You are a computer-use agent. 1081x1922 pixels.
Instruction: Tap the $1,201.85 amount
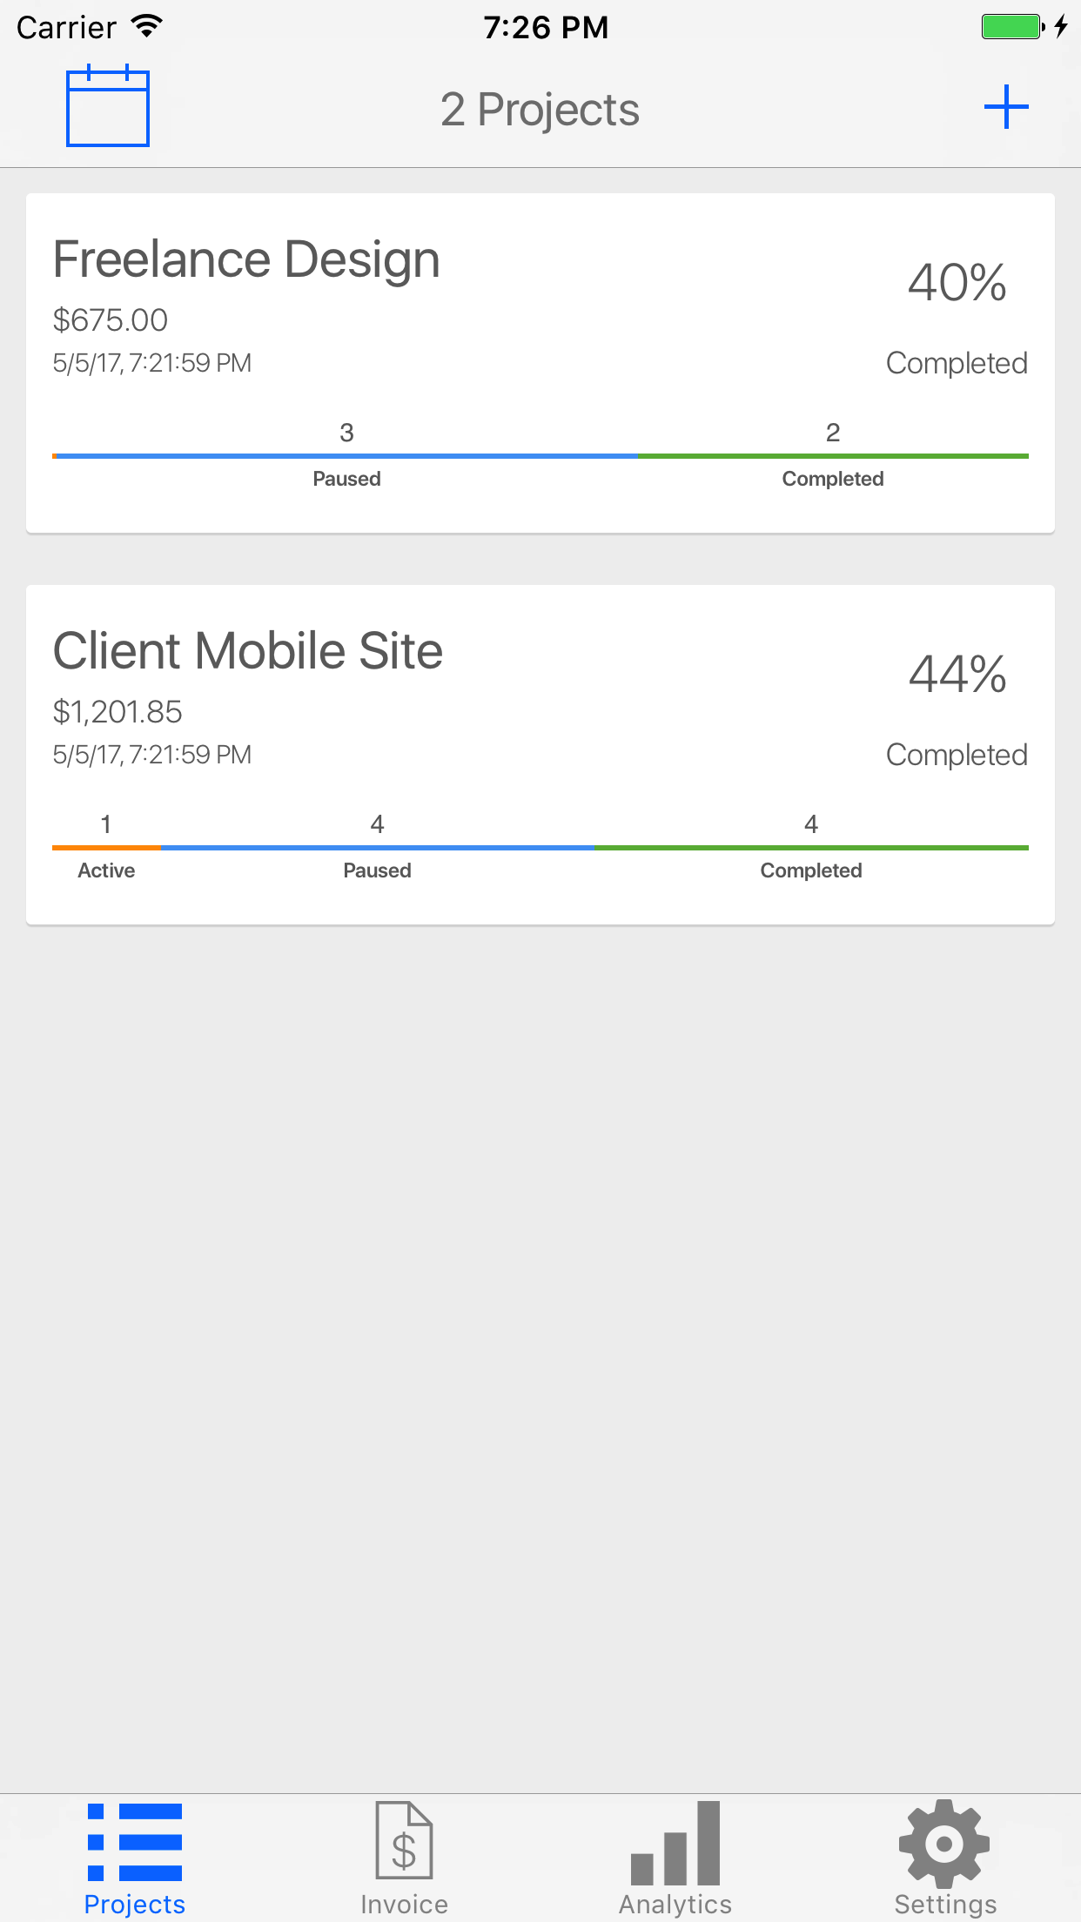(x=117, y=712)
